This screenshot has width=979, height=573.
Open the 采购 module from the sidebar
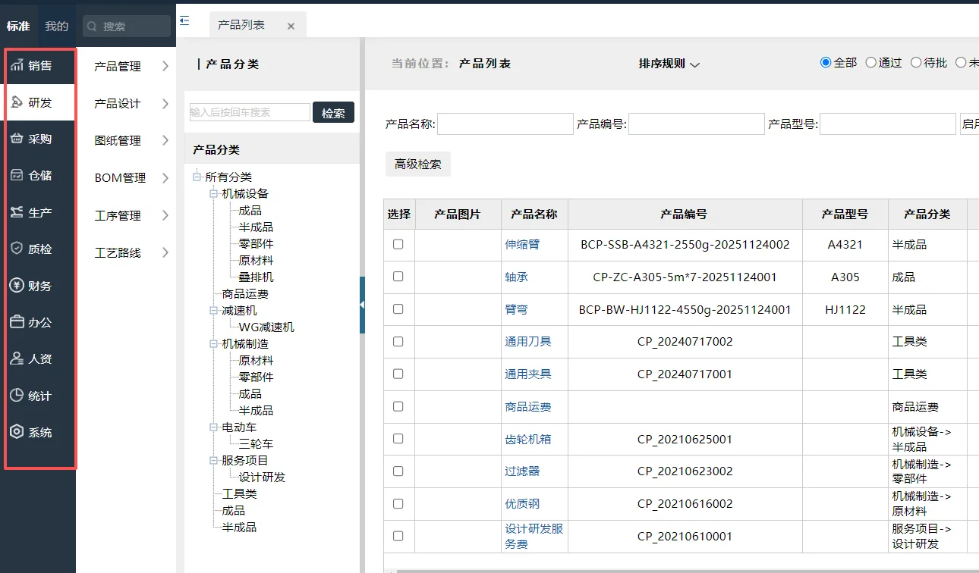coord(38,139)
